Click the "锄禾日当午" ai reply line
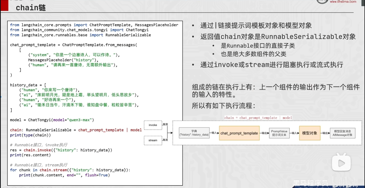Screen dimensions: 365x188 coord(79,105)
